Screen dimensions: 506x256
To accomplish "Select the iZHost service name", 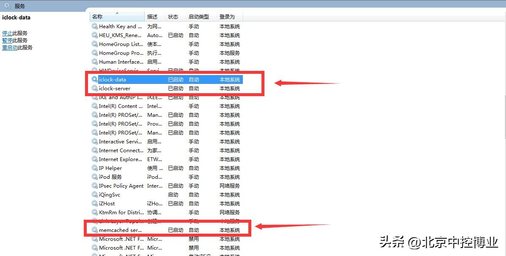I will [x=107, y=204].
